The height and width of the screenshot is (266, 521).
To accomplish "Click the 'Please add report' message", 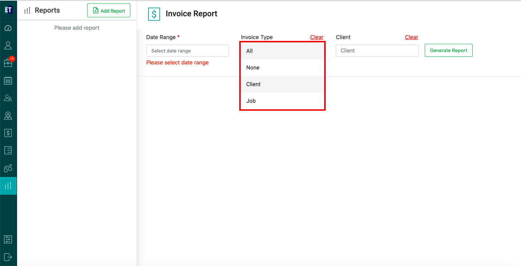I will click(x=77, y=28).
